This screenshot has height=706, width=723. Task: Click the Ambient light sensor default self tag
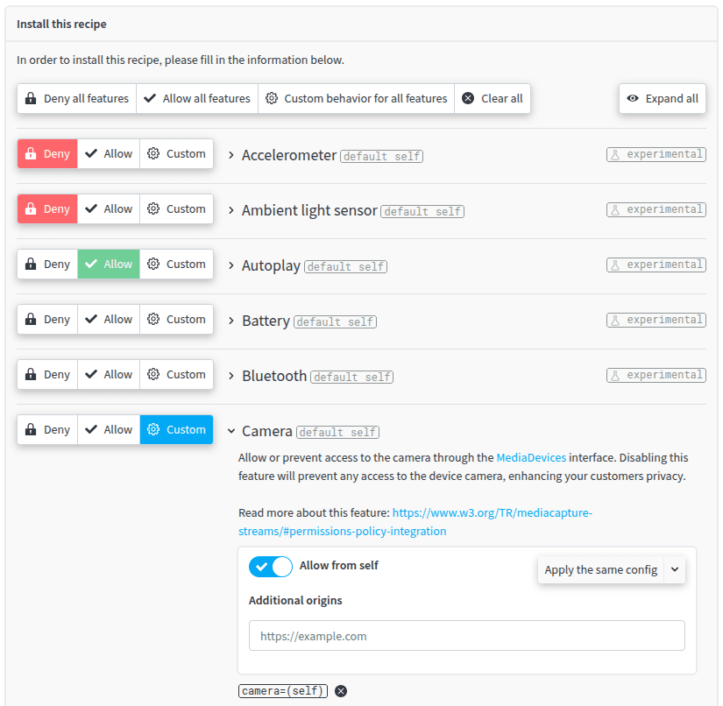(x=422, y=212)
